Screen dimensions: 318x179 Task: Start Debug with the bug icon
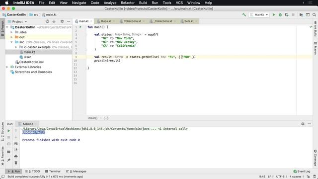[280, 14]
